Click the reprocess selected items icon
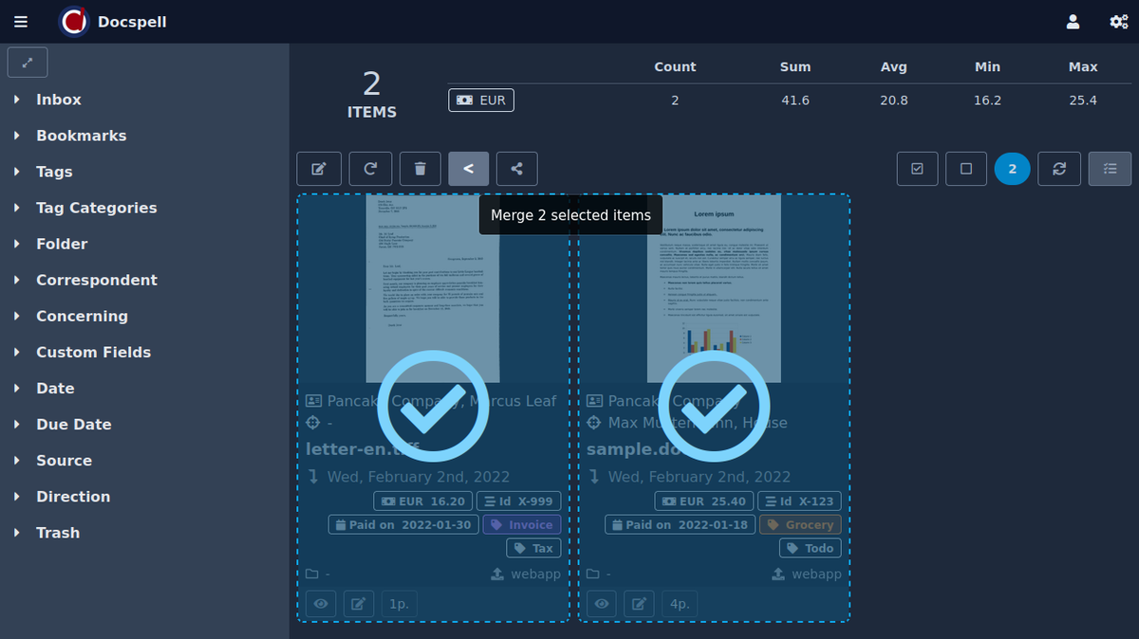1139x639 pixels. click(370, 169)
